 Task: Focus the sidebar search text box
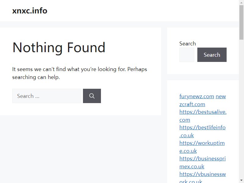coord(187,55)
